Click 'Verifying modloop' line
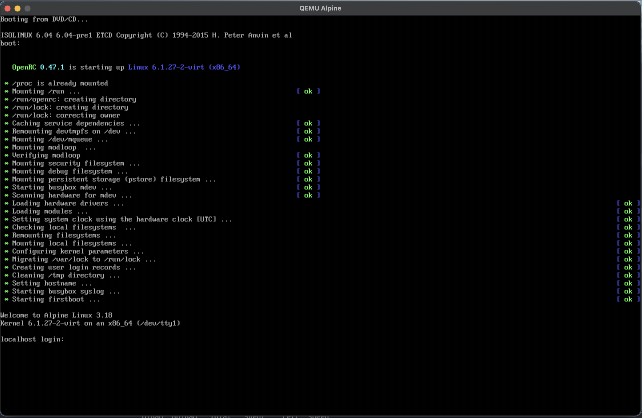 (46, 155)
